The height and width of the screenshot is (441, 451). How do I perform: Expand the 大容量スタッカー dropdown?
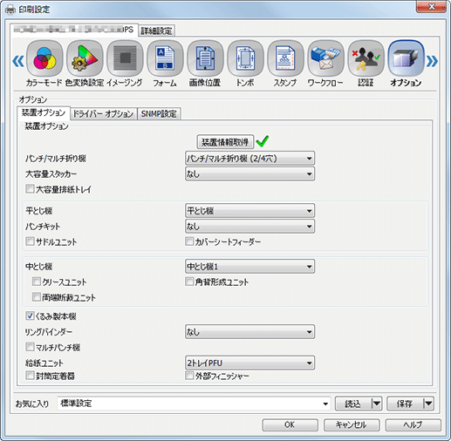[x=249, y=174]
